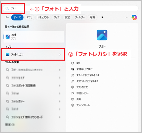142x133 pixels.
Task: Click the uninstall trash icon
Action: coord(73,105)
